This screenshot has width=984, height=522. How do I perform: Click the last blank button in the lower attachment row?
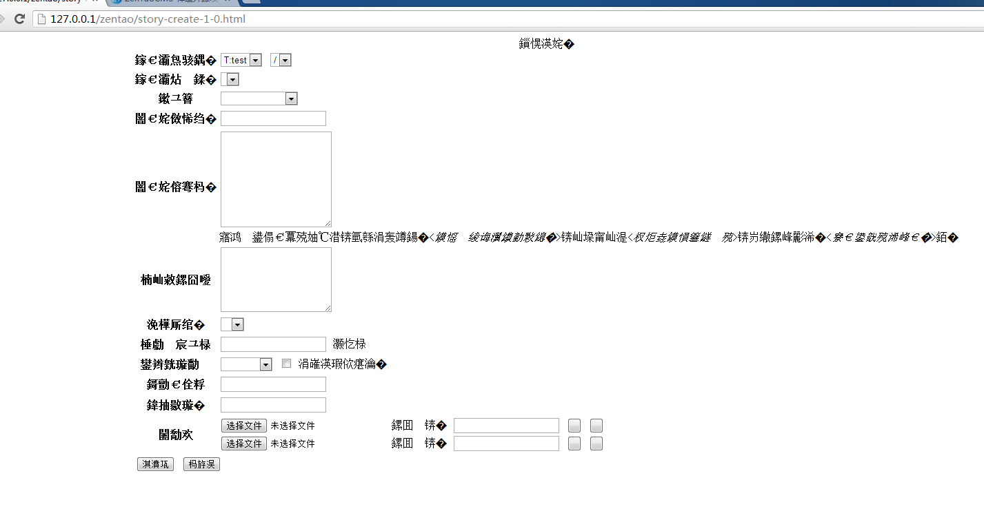(x=596, y=443)
